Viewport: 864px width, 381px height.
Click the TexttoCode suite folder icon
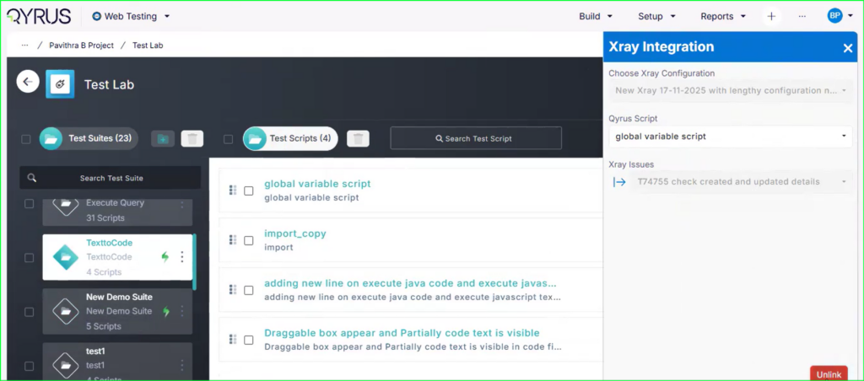click(x=66, y=257)
